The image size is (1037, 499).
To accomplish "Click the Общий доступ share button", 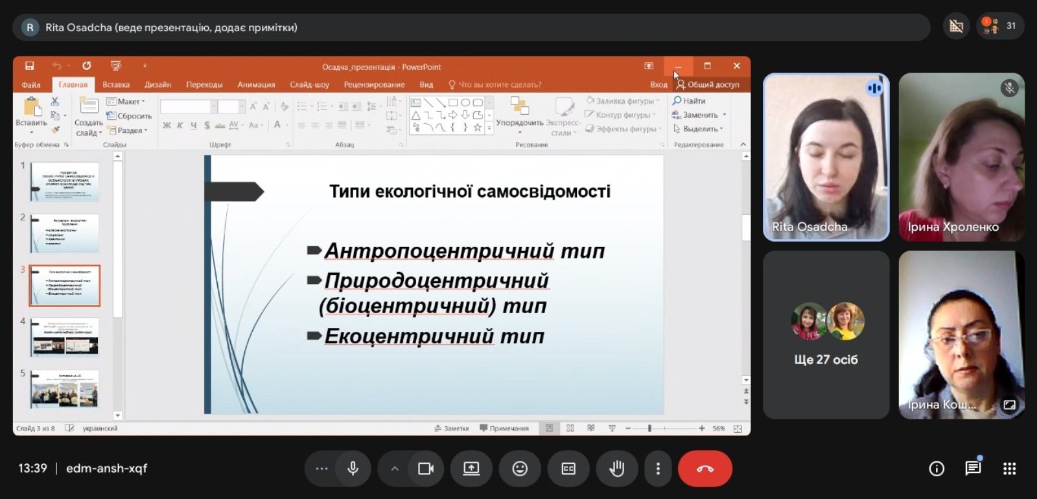I will (708, 85).
